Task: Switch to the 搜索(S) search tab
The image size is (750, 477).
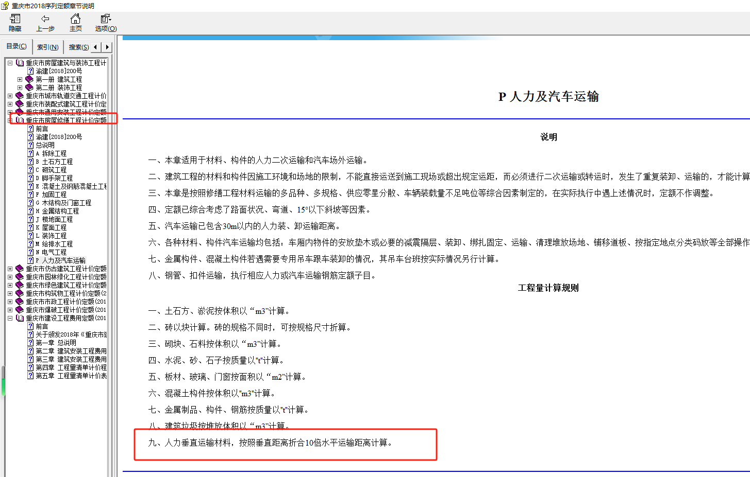Action: coord(78,47)
